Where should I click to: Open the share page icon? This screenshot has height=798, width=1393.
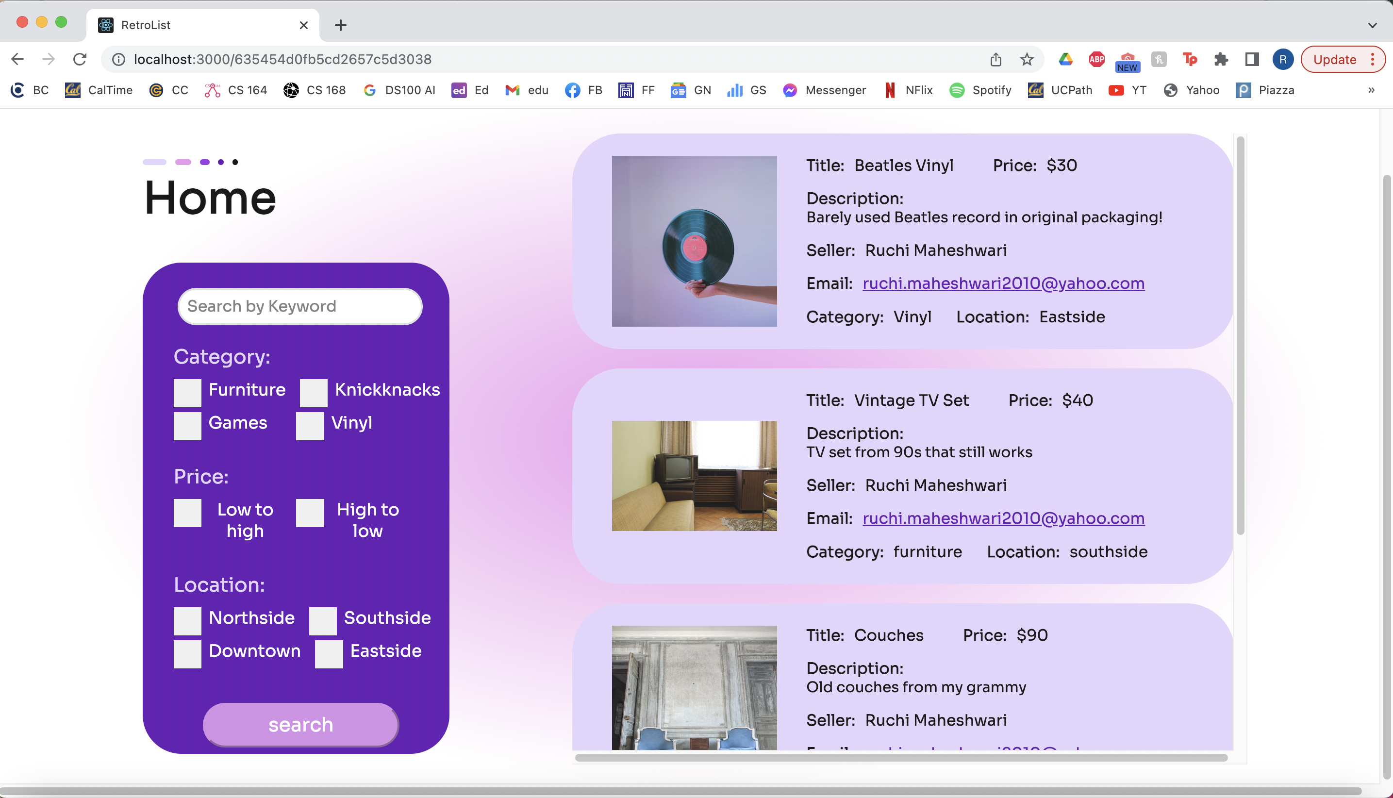[995, 59]
